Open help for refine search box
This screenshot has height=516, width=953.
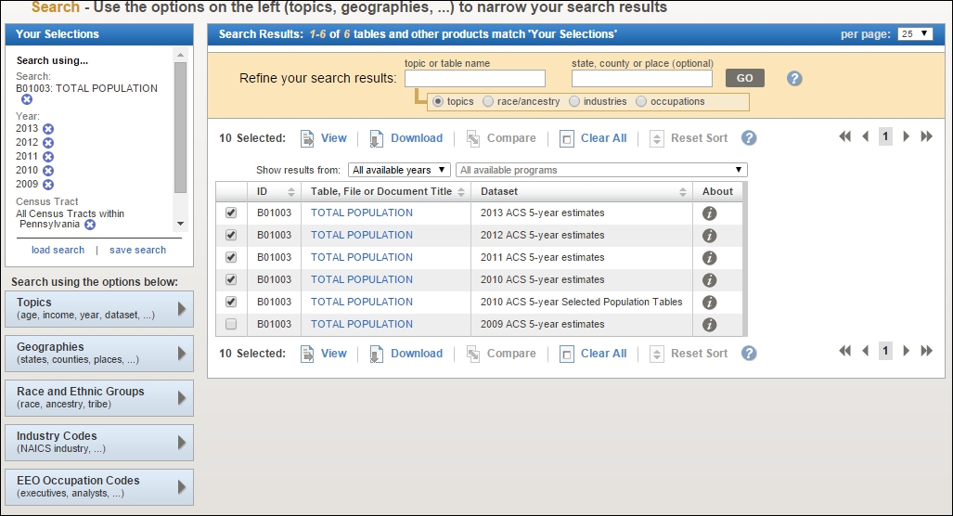pos(794,78)
